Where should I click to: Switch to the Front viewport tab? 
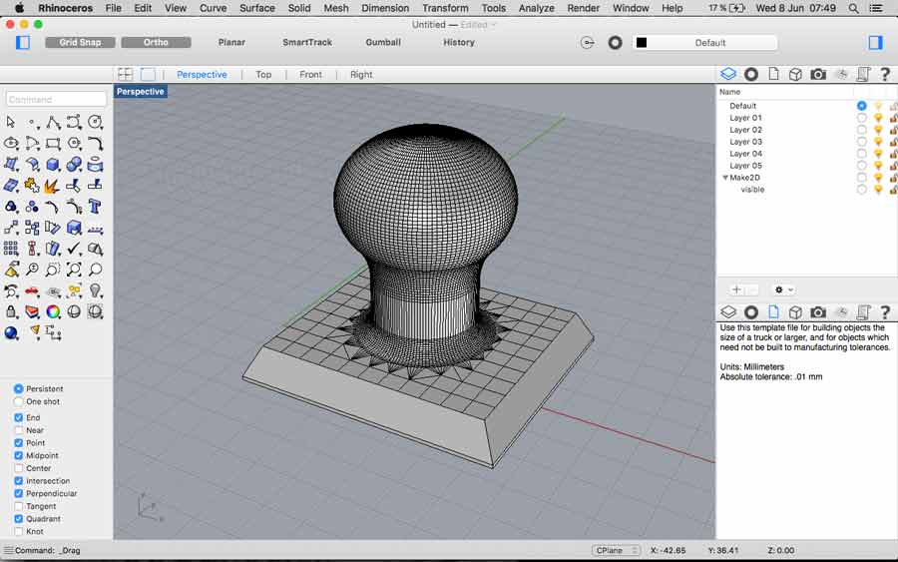click(x=310, y=75)
